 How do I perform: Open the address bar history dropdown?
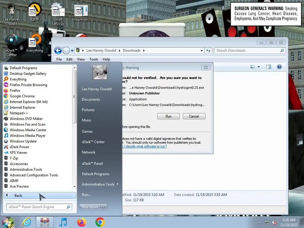tap(202, 50)
